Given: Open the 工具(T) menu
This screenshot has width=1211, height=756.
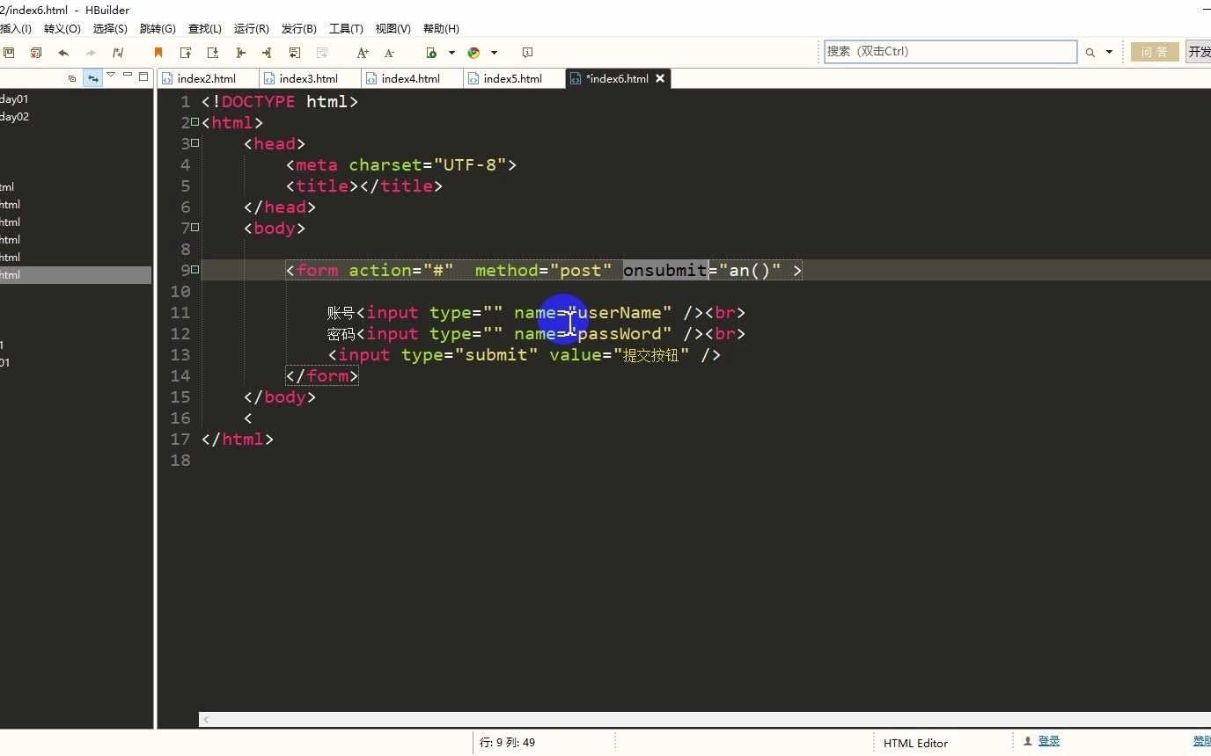Looking at the screenshot, I should click(x=346, y=28).
